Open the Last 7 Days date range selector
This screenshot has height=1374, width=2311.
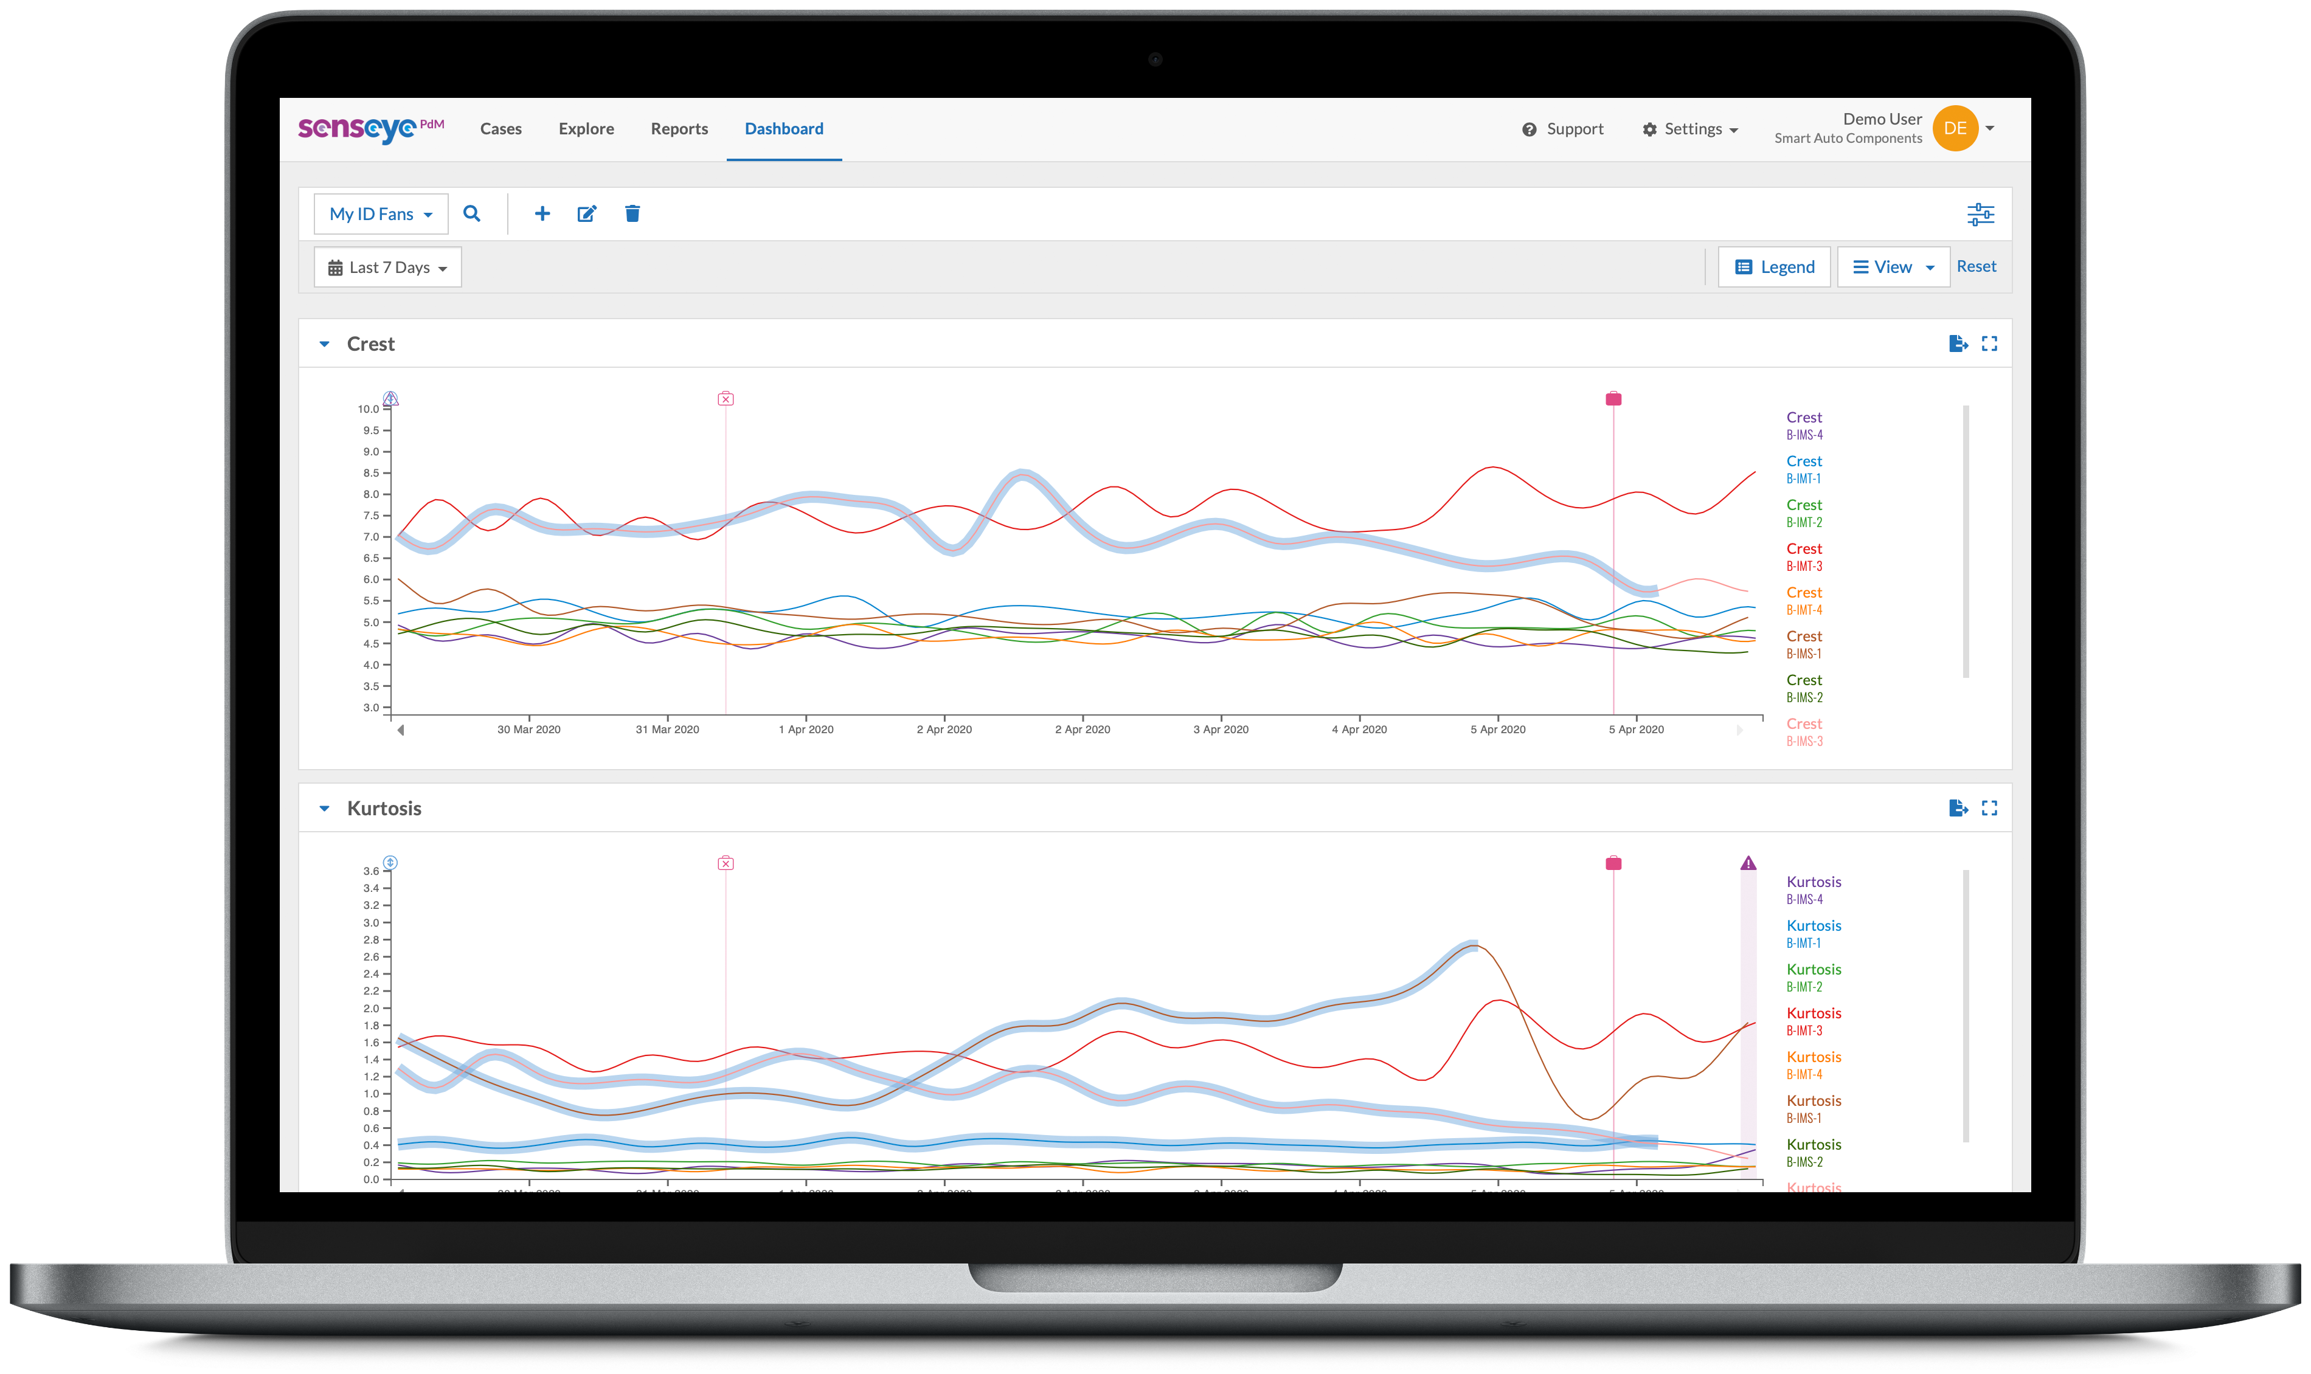tap(387, 267)
